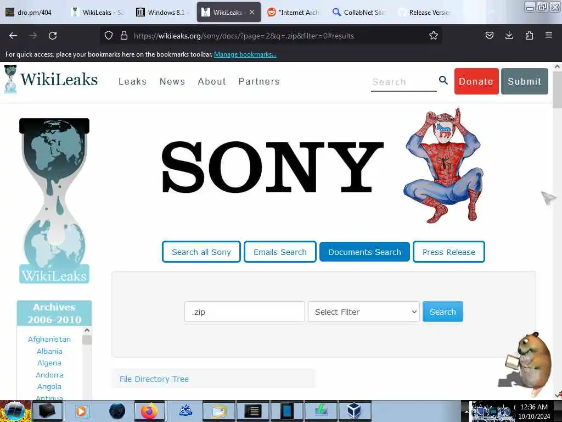Screen dimensions: 562x422
Task: Click the red Donate button
Action: [476, 81]
